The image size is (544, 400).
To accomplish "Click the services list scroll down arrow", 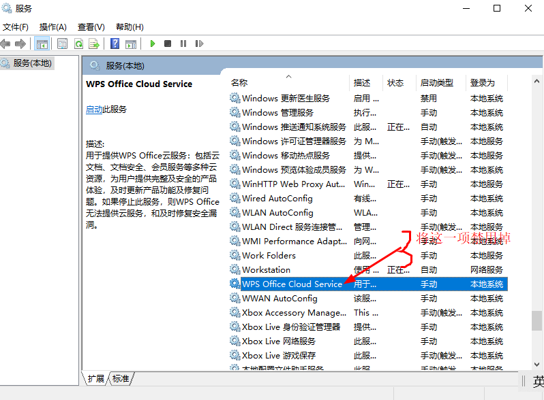I will tap(537, 365).
